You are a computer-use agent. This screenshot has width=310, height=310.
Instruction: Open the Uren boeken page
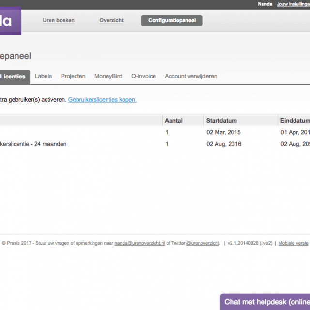[59, 20]
